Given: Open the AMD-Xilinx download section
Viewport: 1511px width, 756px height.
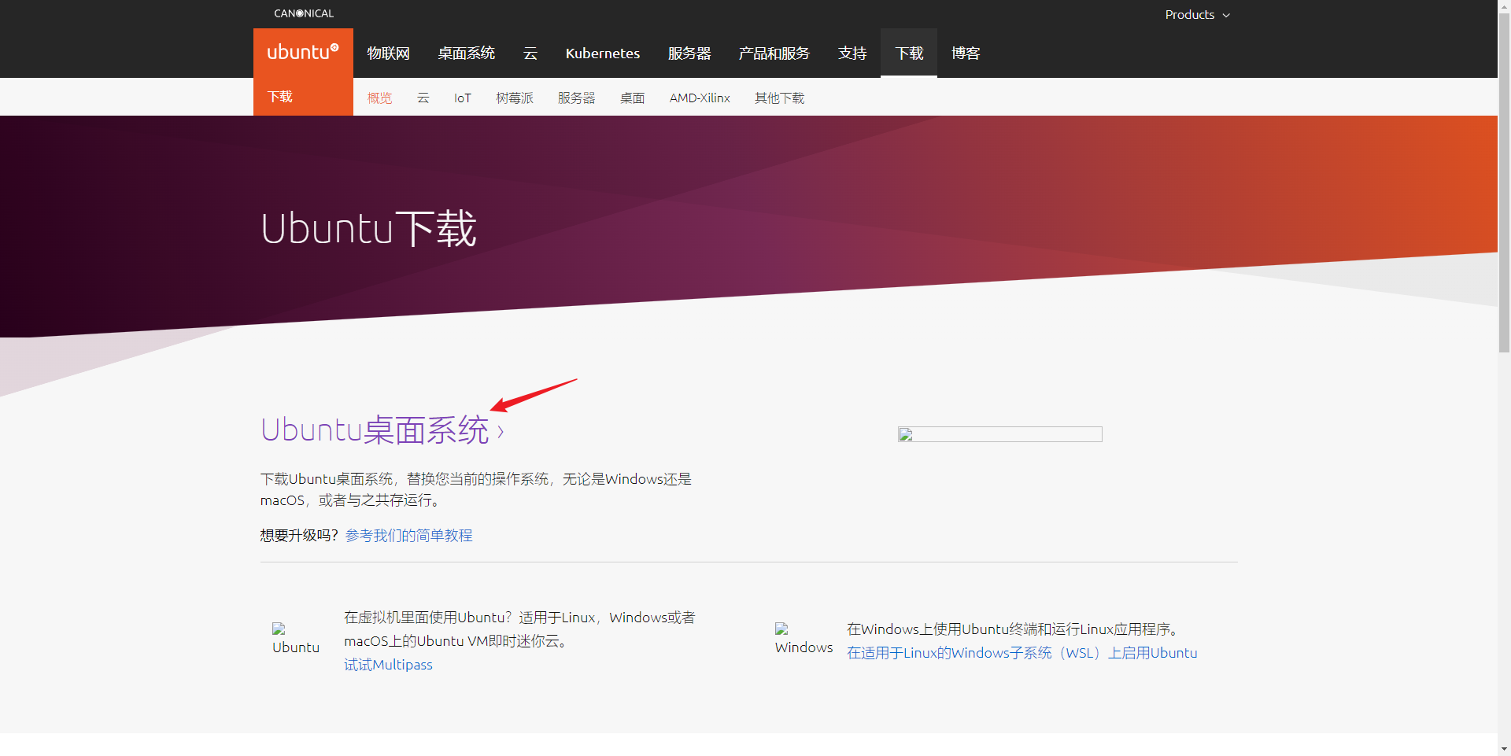Looking at the screenshot, I should [699, 98].
